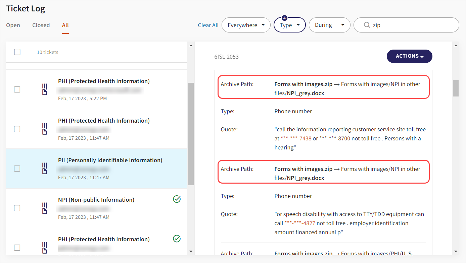Switch to the Closed tickets tab
This screenshot has width=466, height=263.
click(41, 25)
